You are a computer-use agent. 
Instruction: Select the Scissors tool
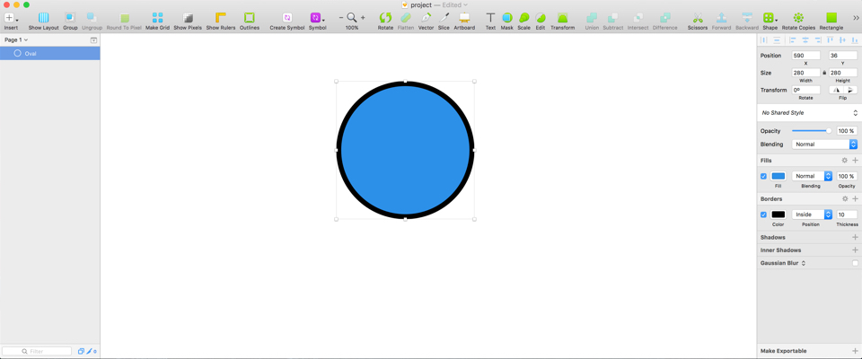tap(697, 18)
